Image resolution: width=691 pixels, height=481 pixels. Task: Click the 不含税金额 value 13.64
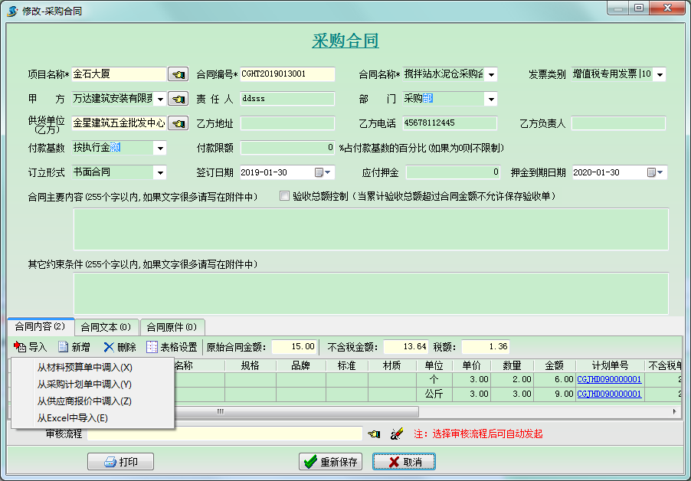[x=406, y=347]
